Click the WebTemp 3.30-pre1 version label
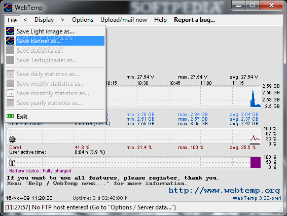Viewport: 287px width, 216px height. (x=257, y=198)
